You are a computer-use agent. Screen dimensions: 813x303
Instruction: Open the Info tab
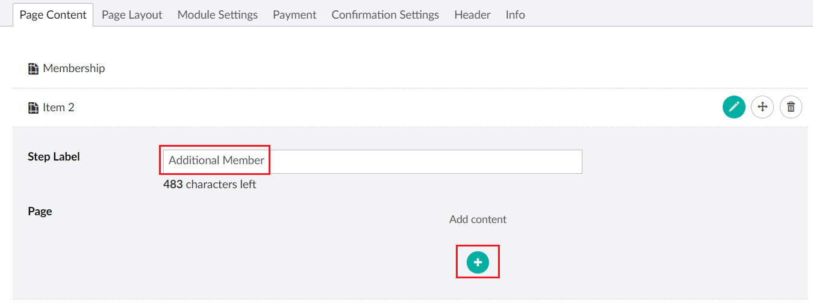coord(515,15)
